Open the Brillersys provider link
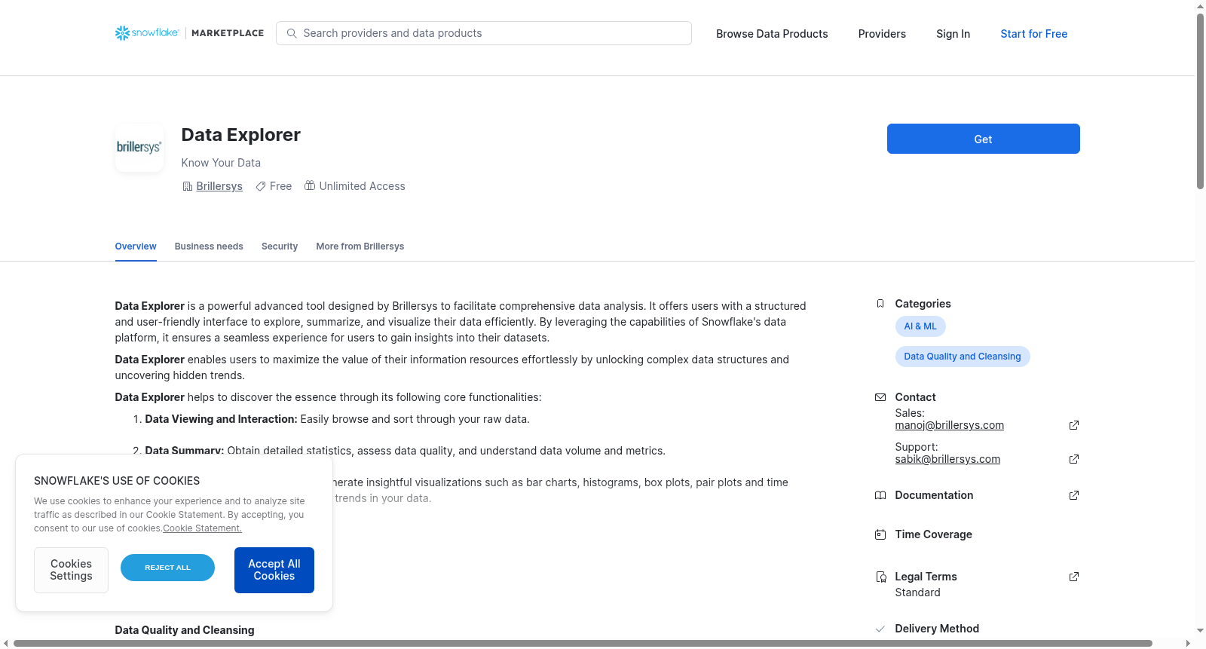 tap(219, 186)
